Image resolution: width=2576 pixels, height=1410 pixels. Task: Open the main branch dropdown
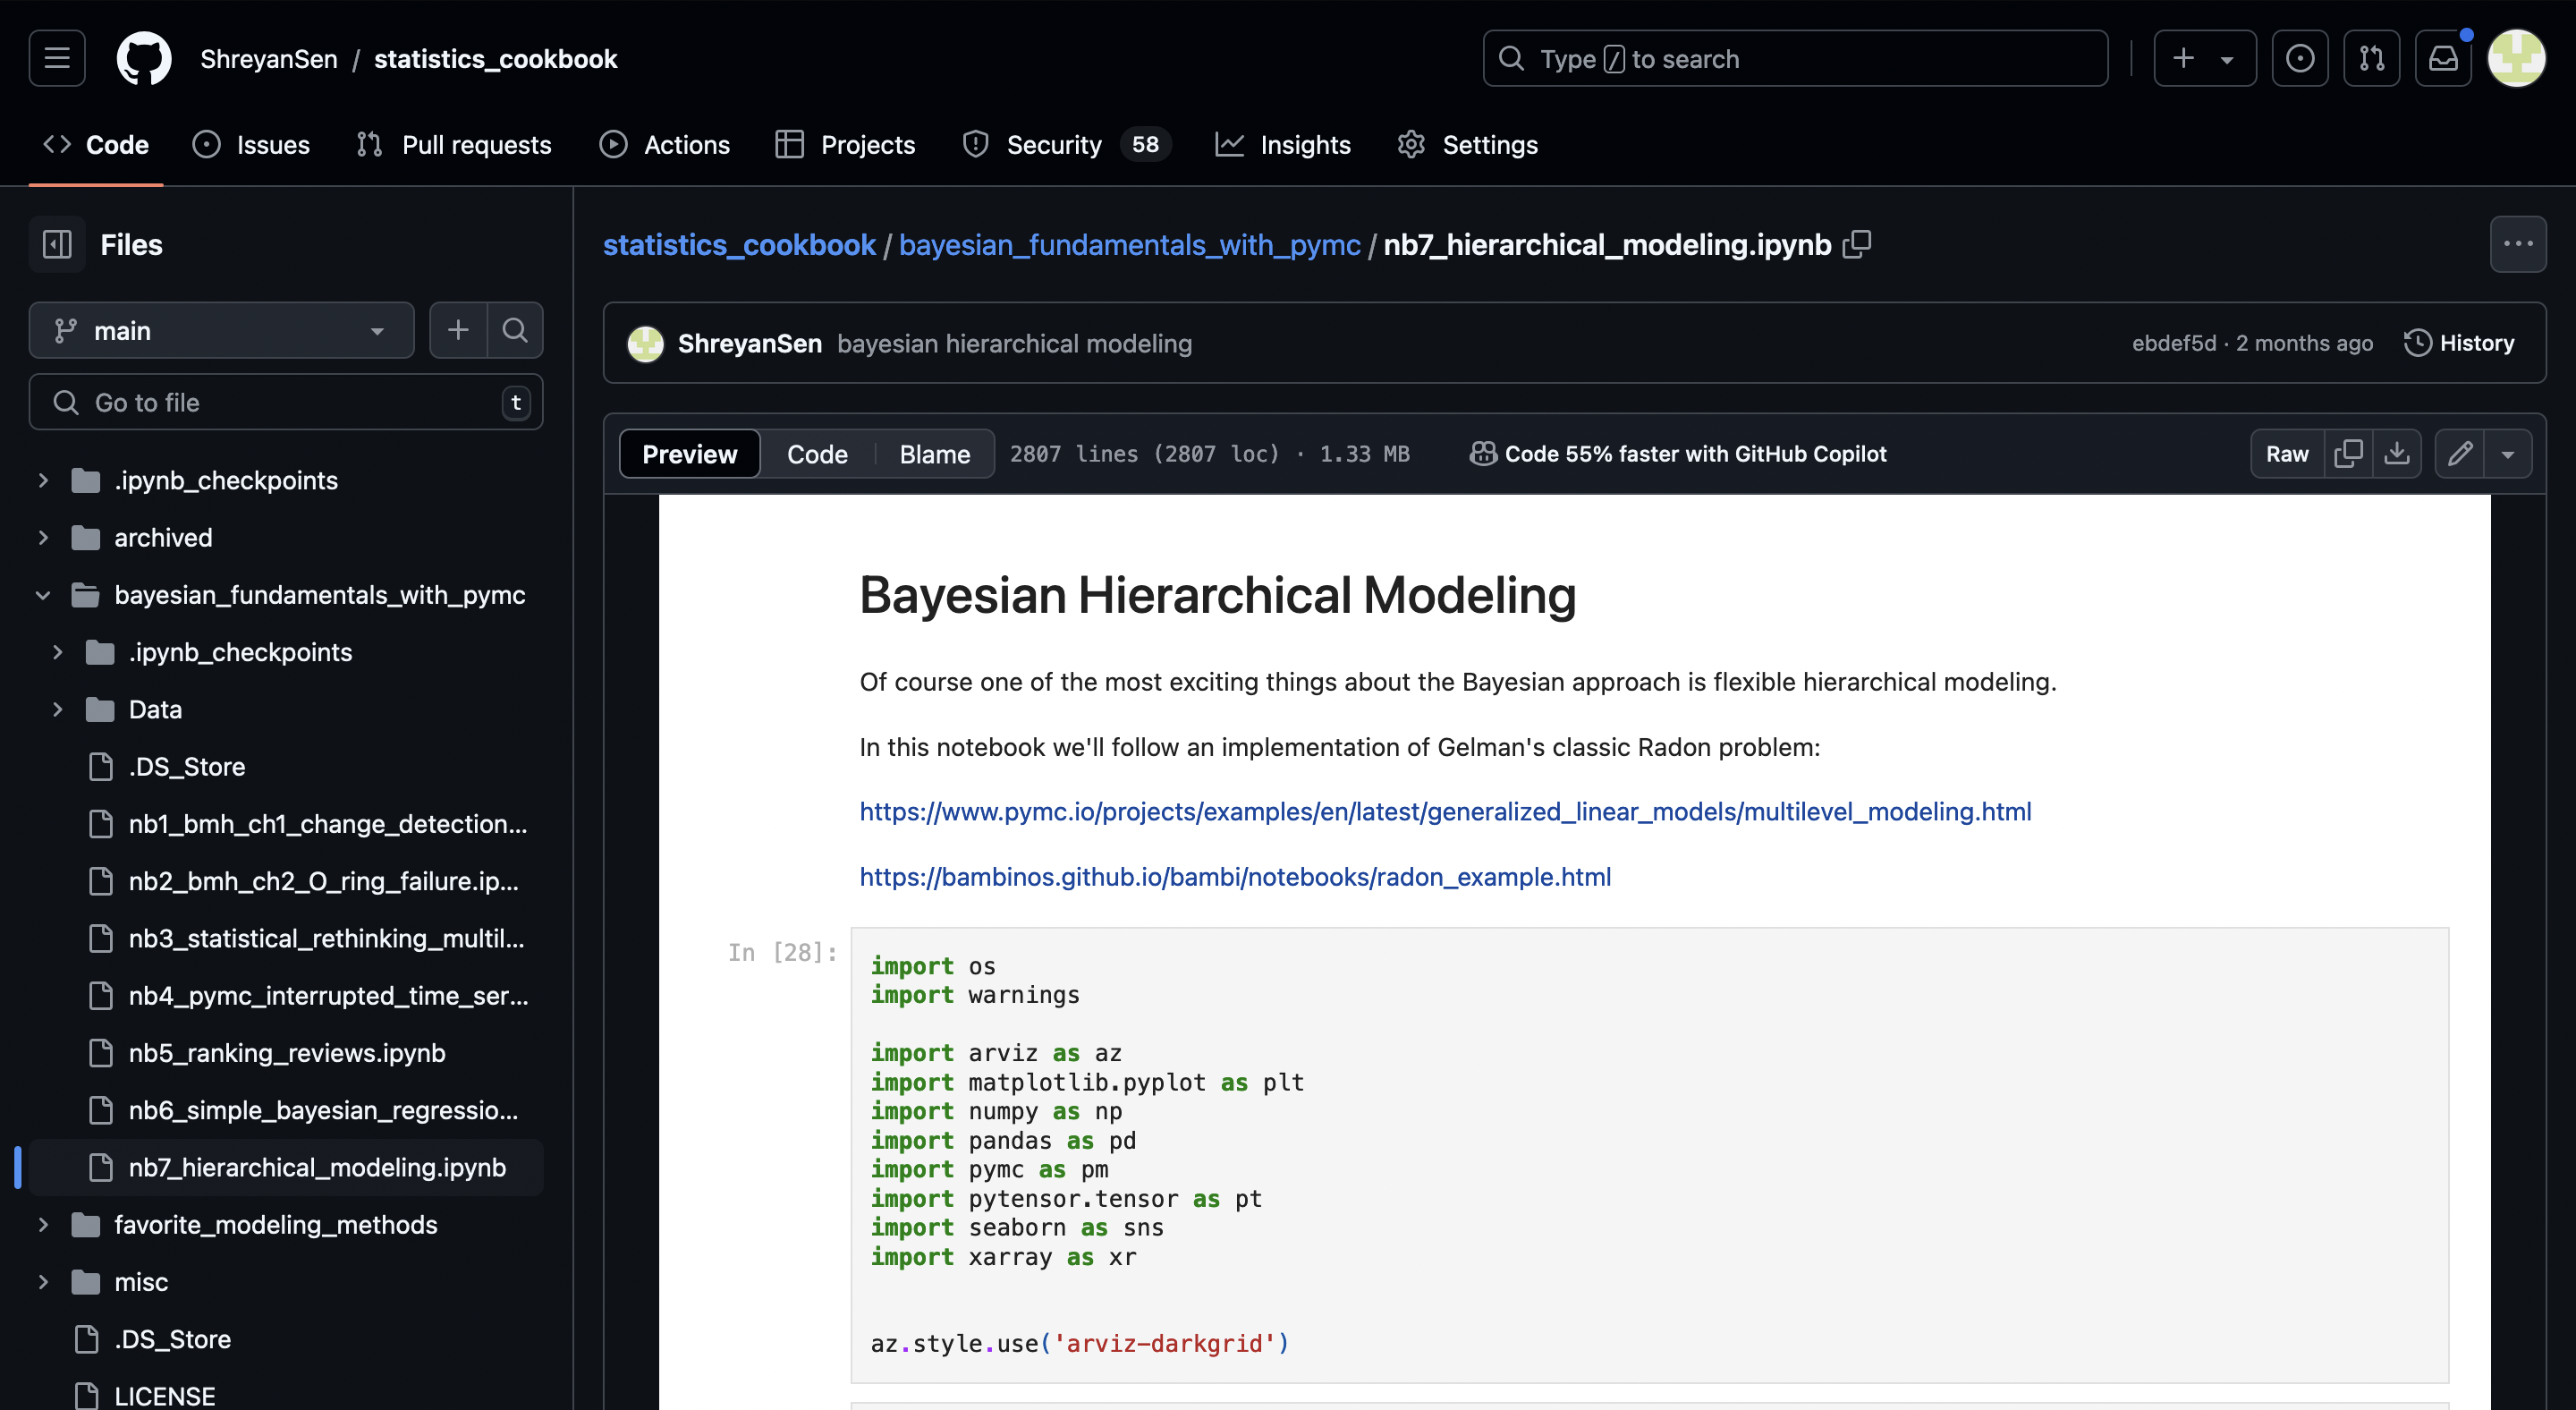click(221, 330)
